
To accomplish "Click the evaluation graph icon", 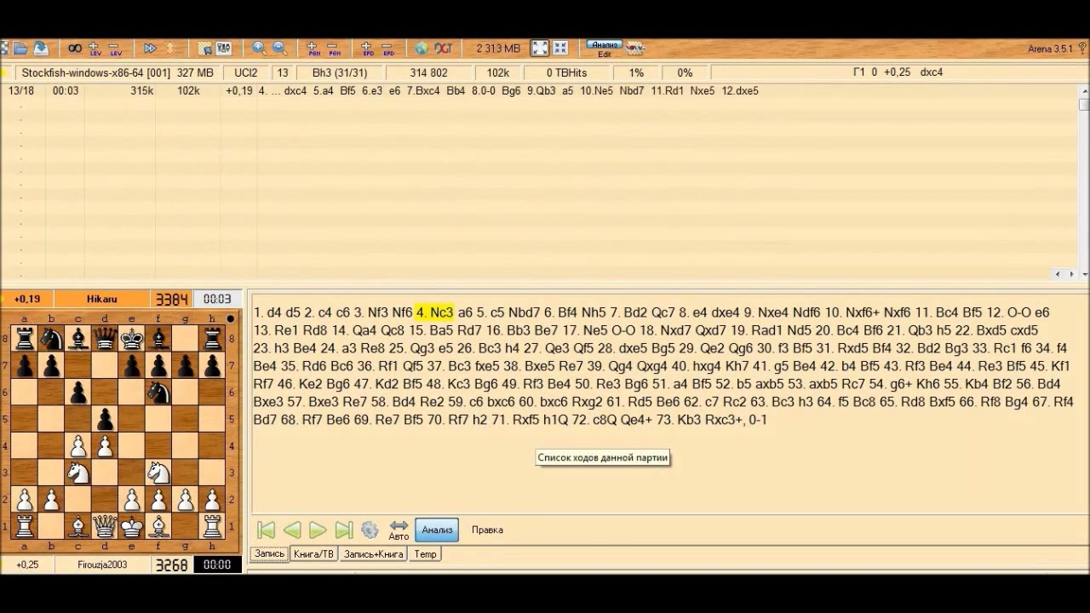I will click(x=635, y=49).
